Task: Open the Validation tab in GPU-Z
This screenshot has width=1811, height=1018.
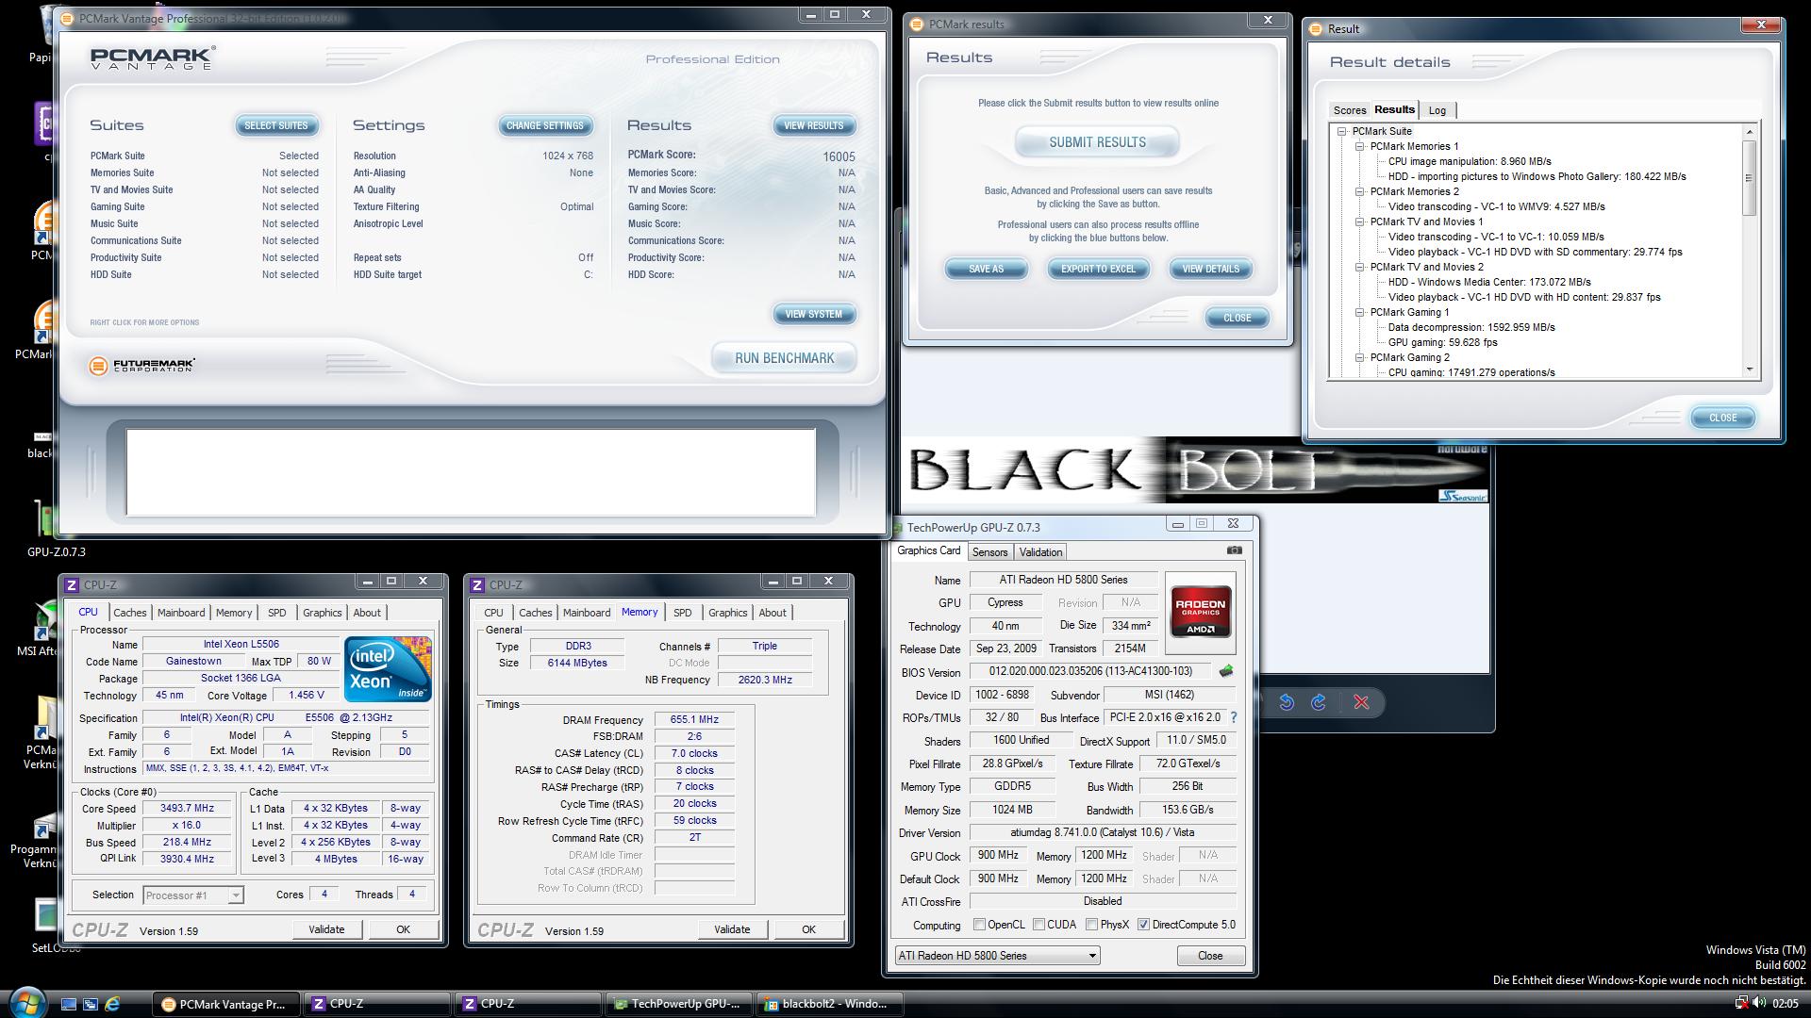Action: click(1040, 552)
